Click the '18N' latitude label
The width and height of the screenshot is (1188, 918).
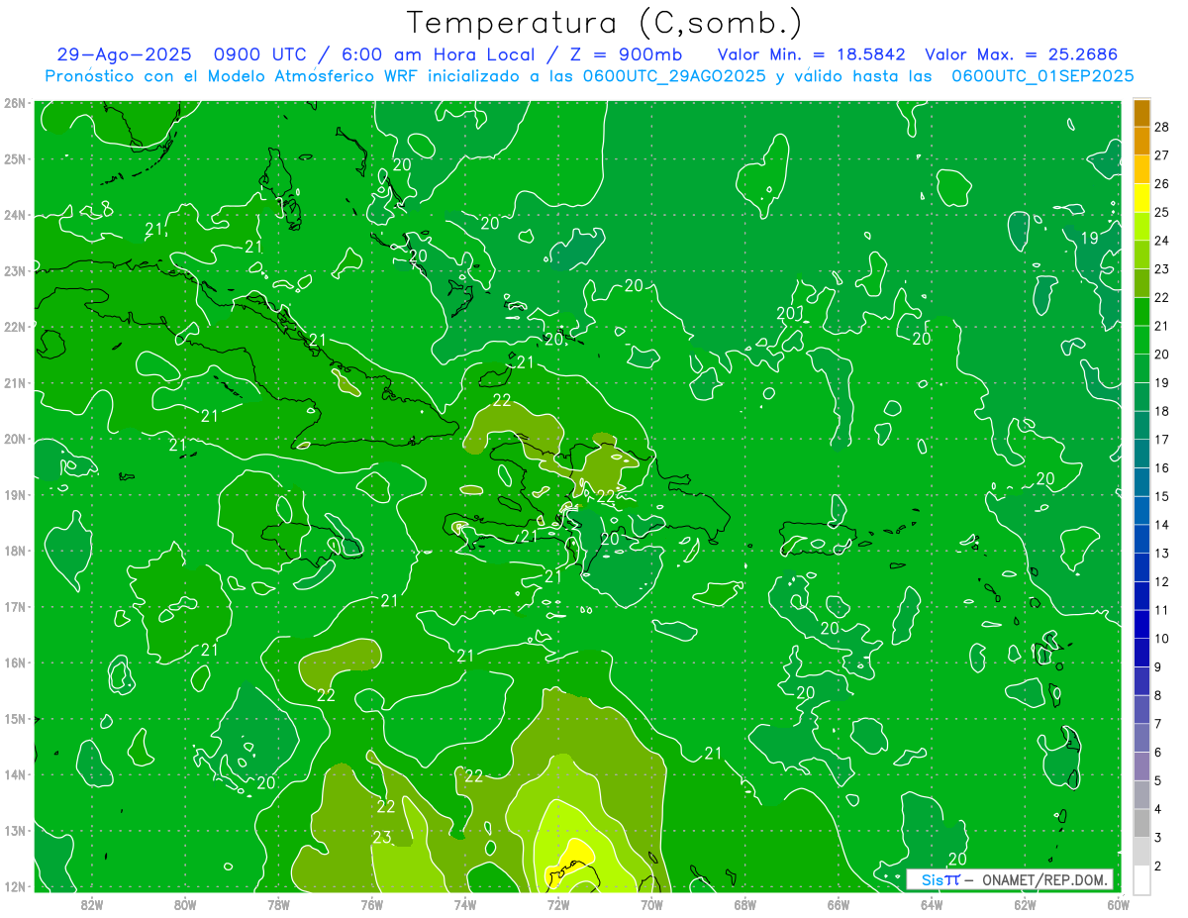16,551
